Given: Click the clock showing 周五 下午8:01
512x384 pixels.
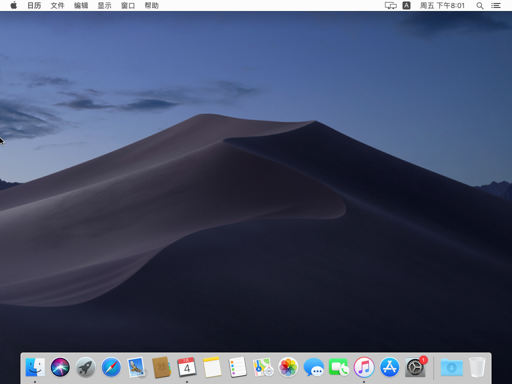Looking at the screenshot, I should [x=442, y=5].
